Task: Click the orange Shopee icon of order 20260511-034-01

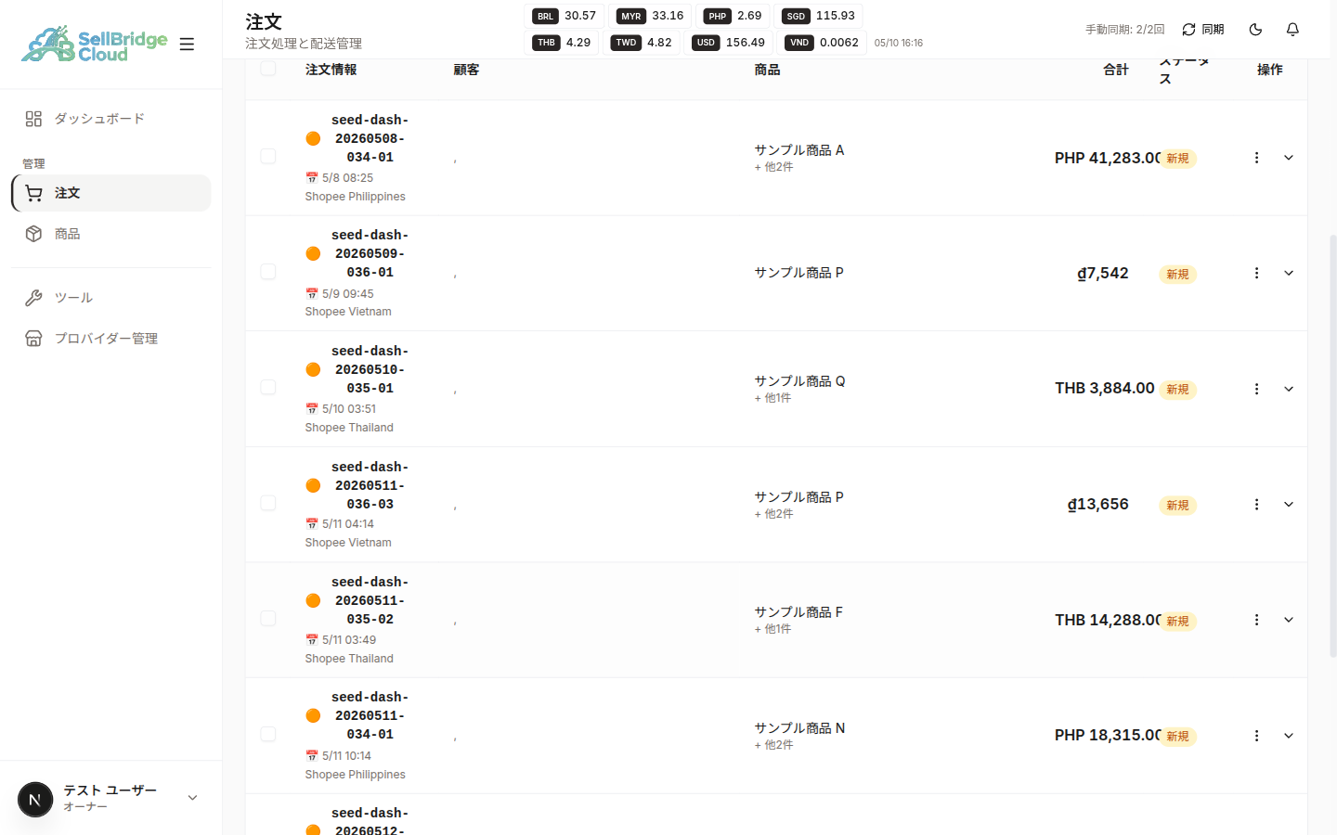Action: pyautogui.click(x=313, y=715)
